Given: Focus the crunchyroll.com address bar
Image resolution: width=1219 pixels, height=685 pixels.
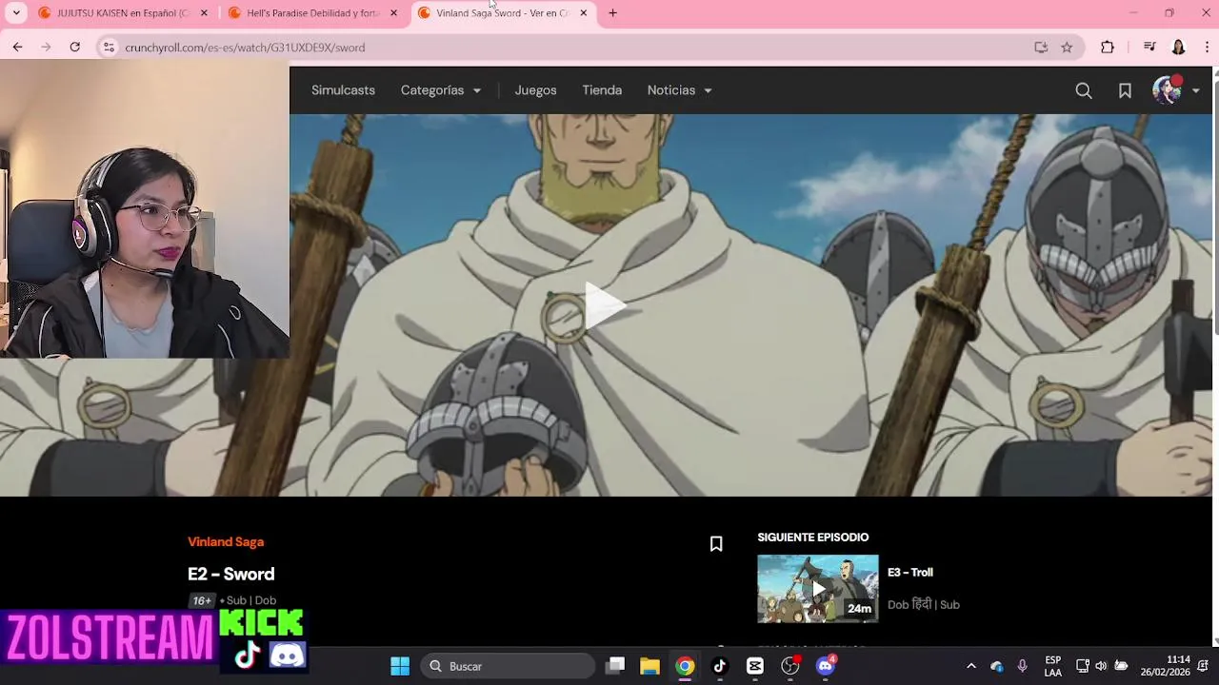Looking at the screenshot, I should [571, 47].
